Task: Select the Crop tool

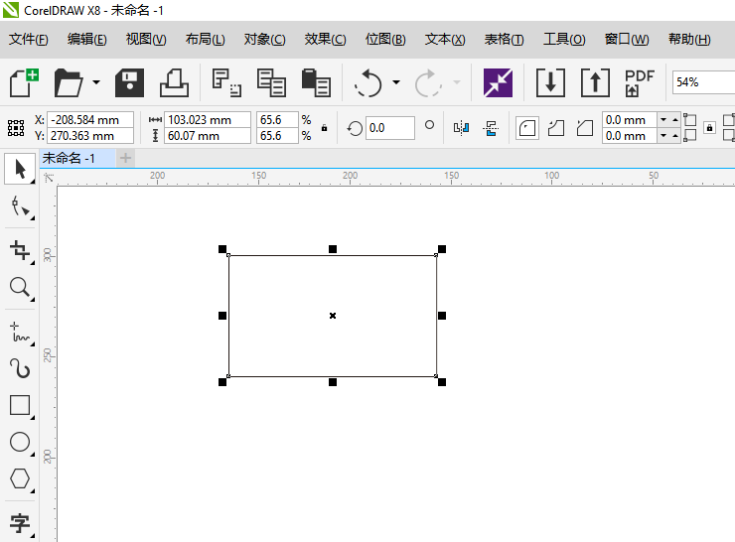Action: (19, 248)
